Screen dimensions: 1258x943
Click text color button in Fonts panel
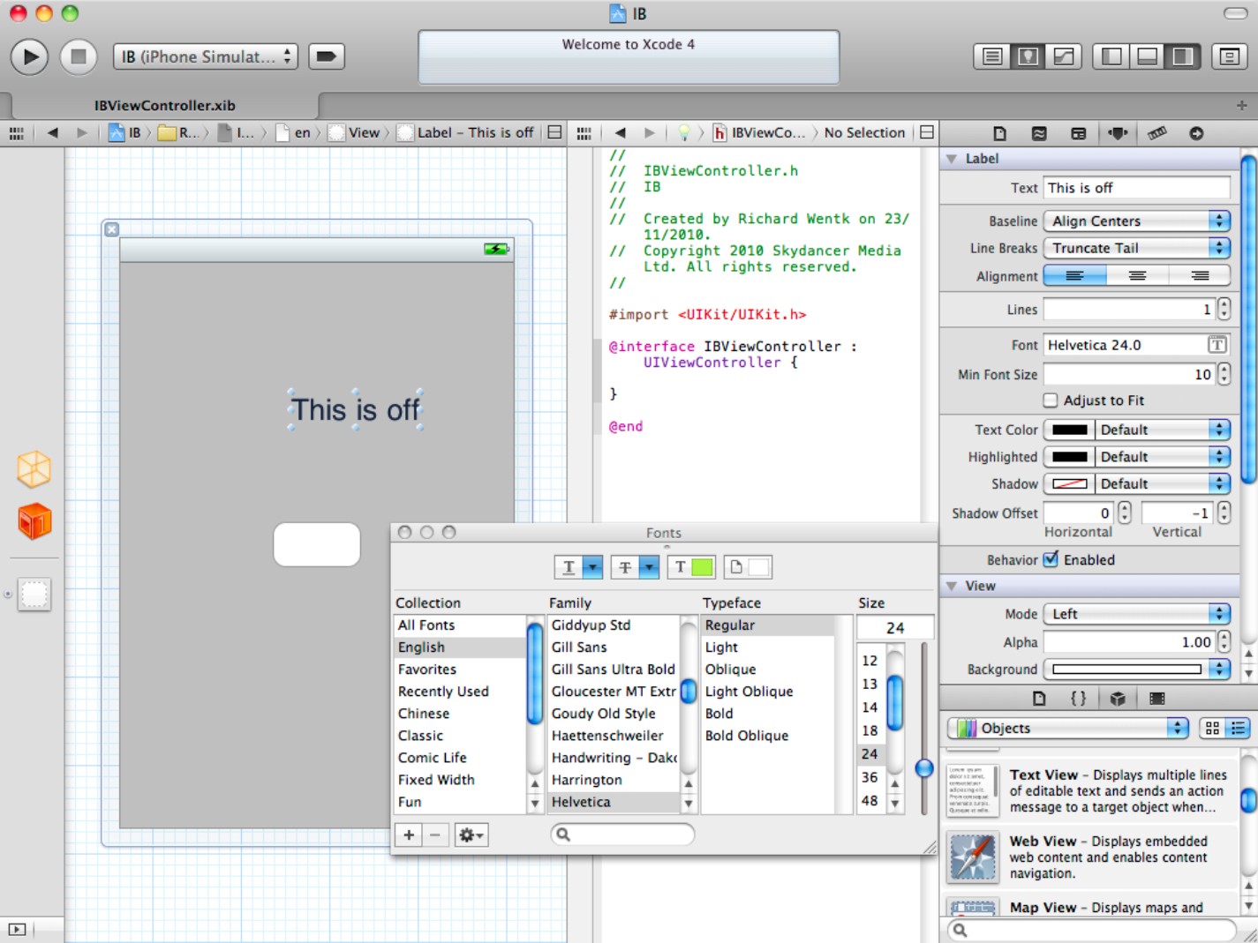690,567
